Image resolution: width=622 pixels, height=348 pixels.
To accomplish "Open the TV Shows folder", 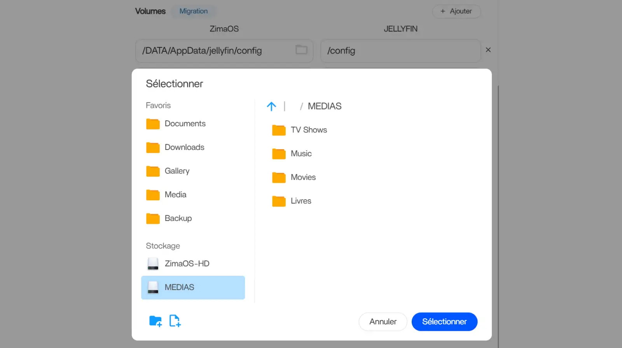I will [x=308, y=130].
